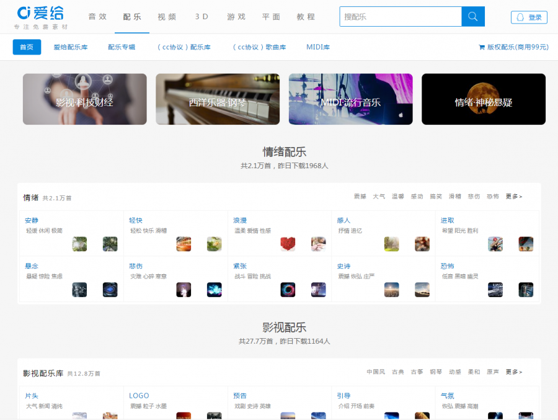Go to the MIDI库 link
The height and width of the screenshot is (420, 558).
pyautogui.click(x=318, y=47)
